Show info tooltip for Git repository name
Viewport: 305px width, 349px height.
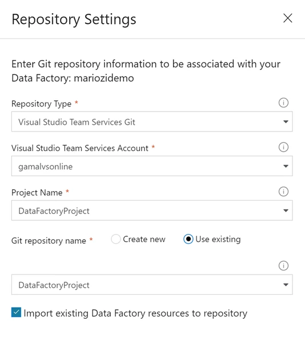point(283,265)
